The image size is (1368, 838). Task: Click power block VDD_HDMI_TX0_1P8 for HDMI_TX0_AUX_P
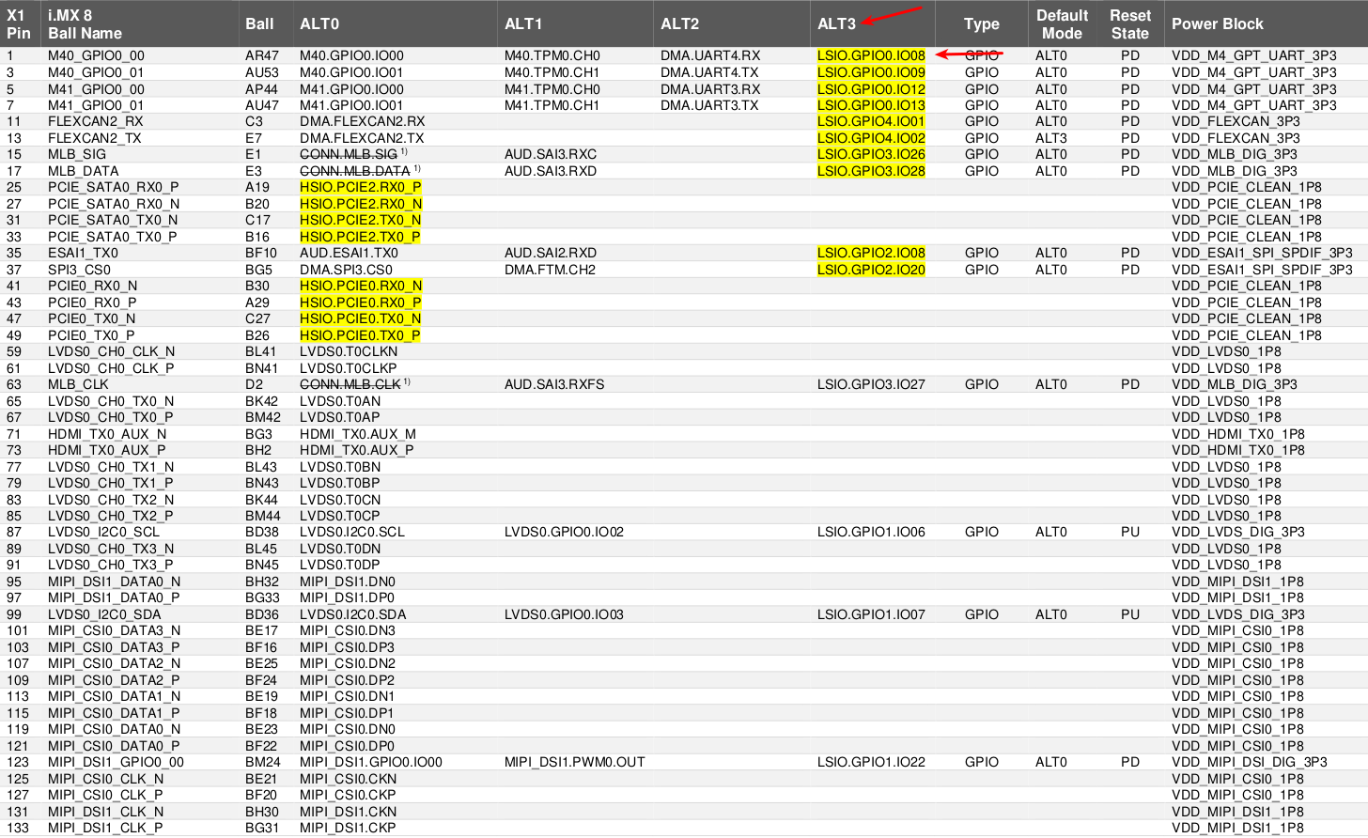point(1238,450)
